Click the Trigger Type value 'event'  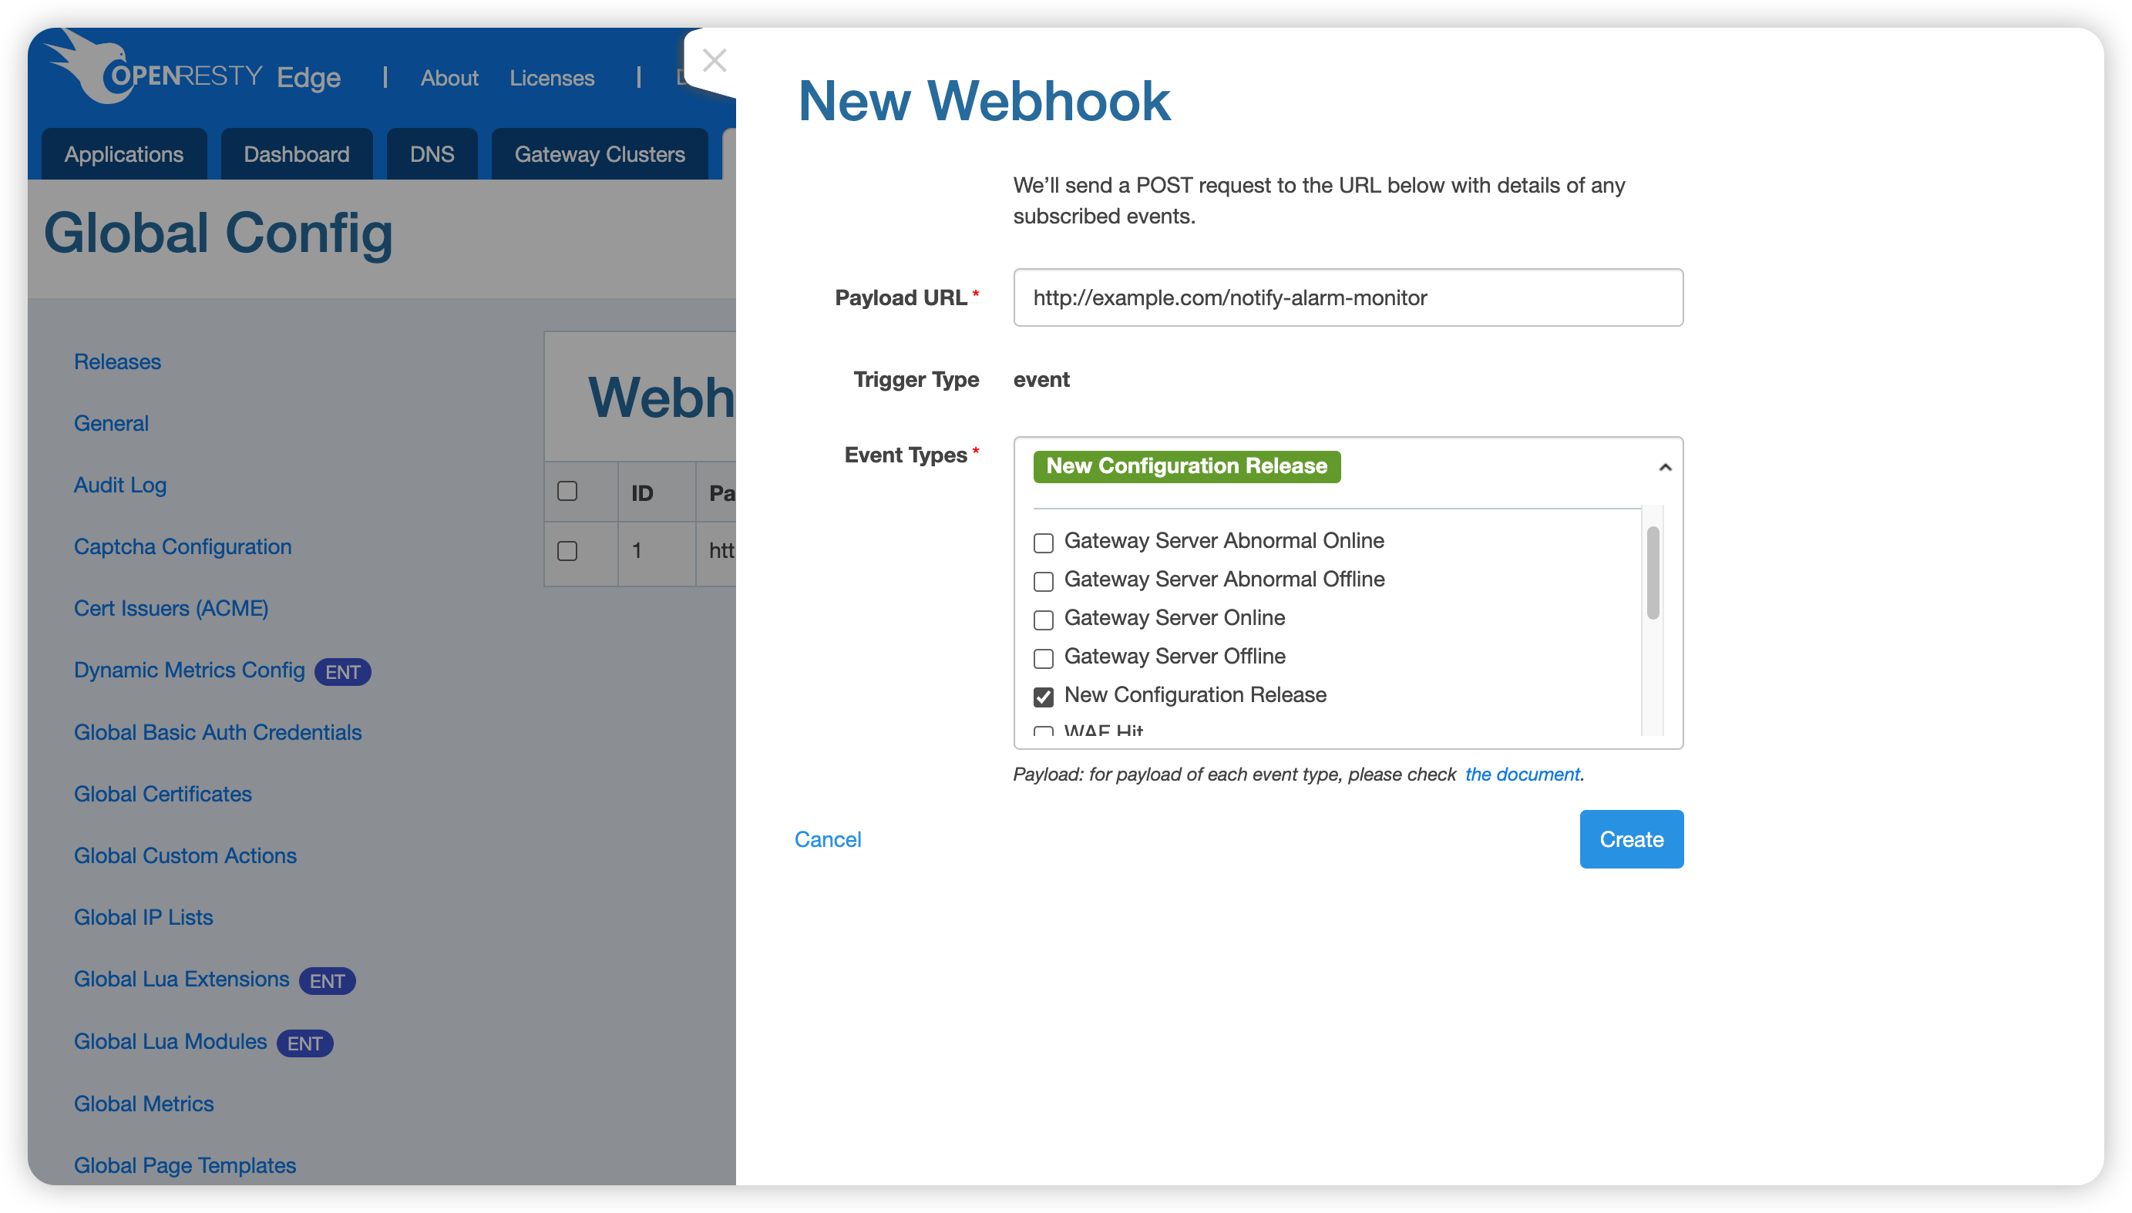(x=1041, y=379)
